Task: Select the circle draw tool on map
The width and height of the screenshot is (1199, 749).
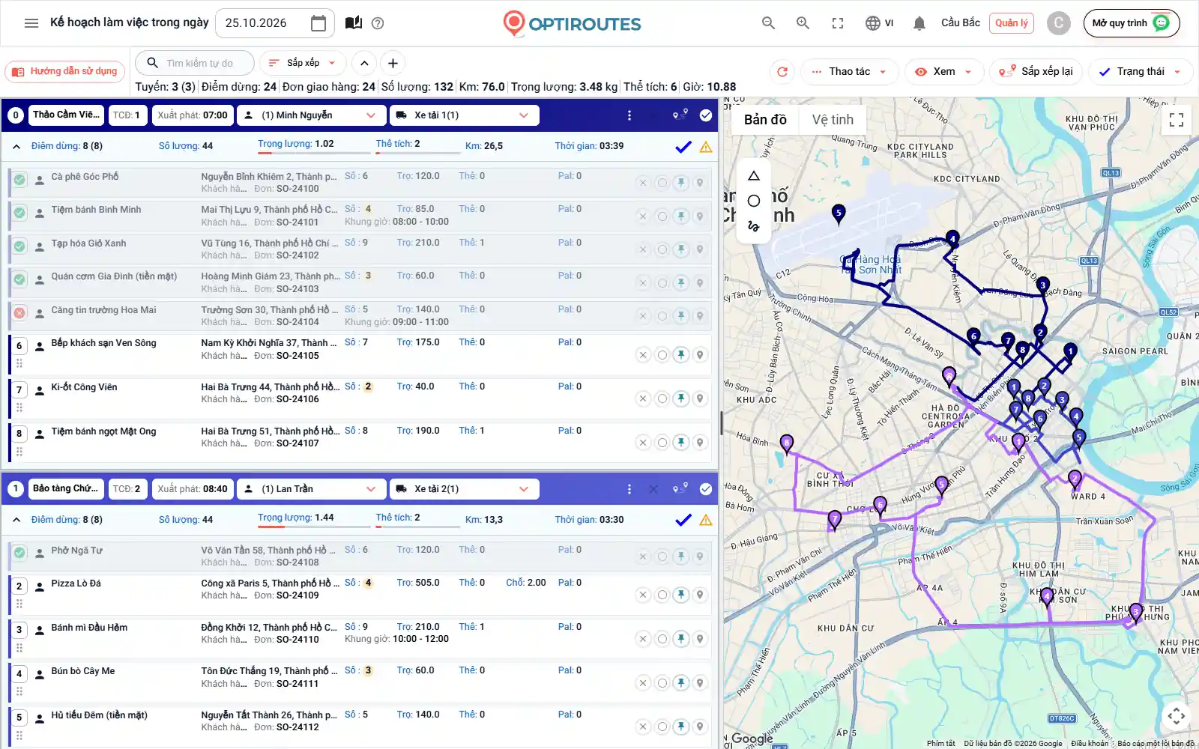Action: [x=754, y=201]
